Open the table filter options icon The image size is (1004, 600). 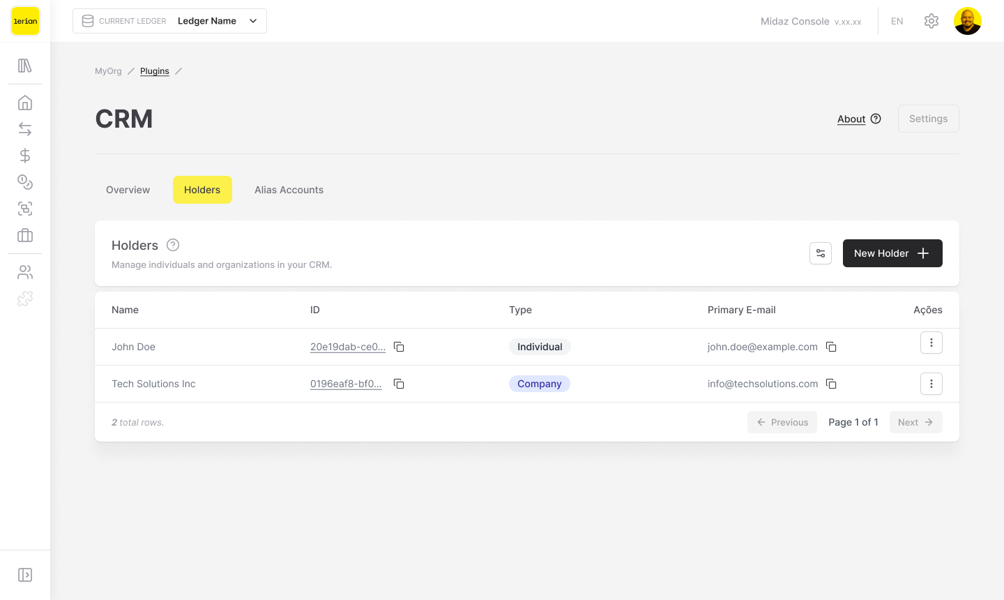coord(821,253)
